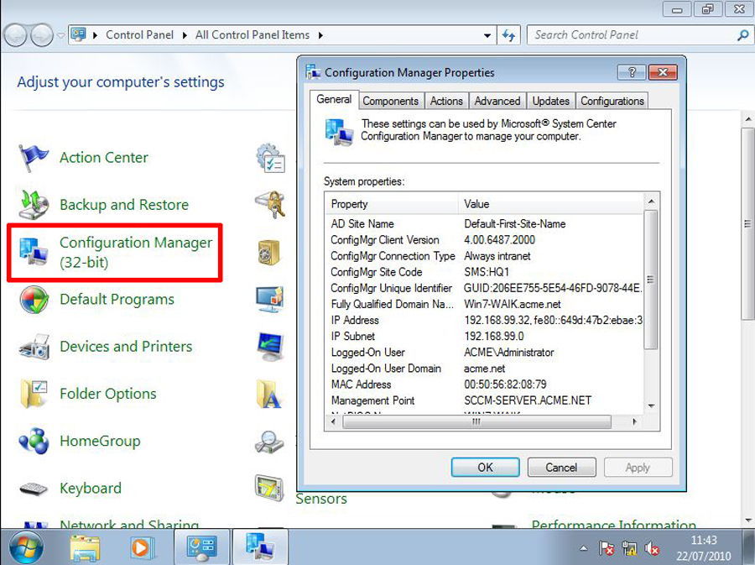Click the map sensors icon beside Keyboard
Screen dimensions: 755x565
click(x=269, y=488)
